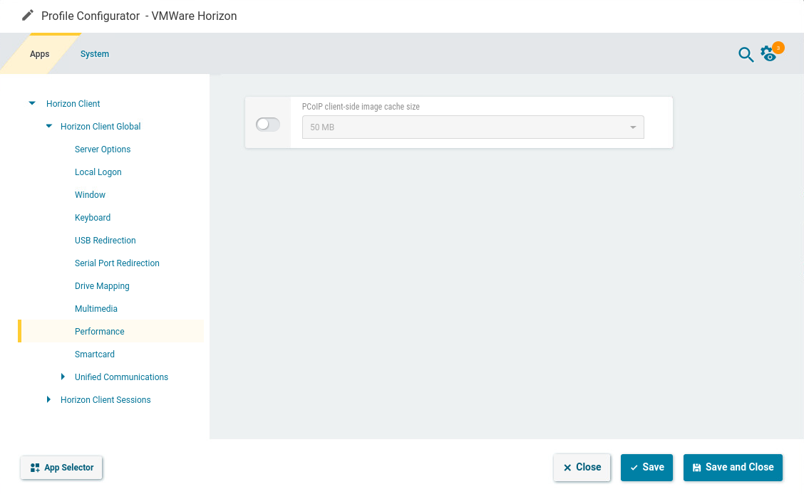Click the Close button

pos(582,468)
